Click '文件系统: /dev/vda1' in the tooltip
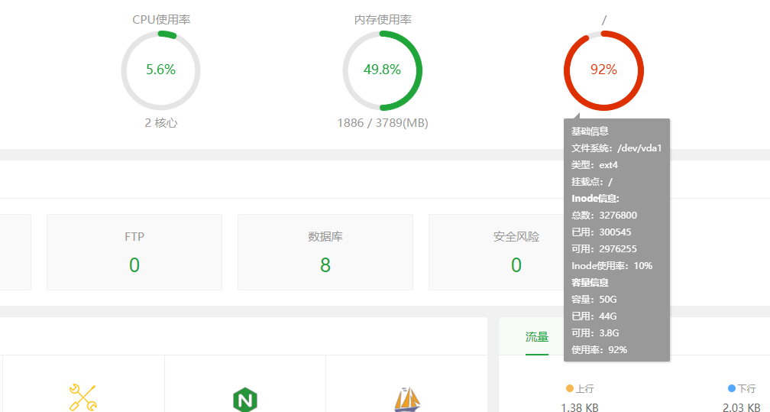The height and width of the screenshot is (412, 770). 616,148
